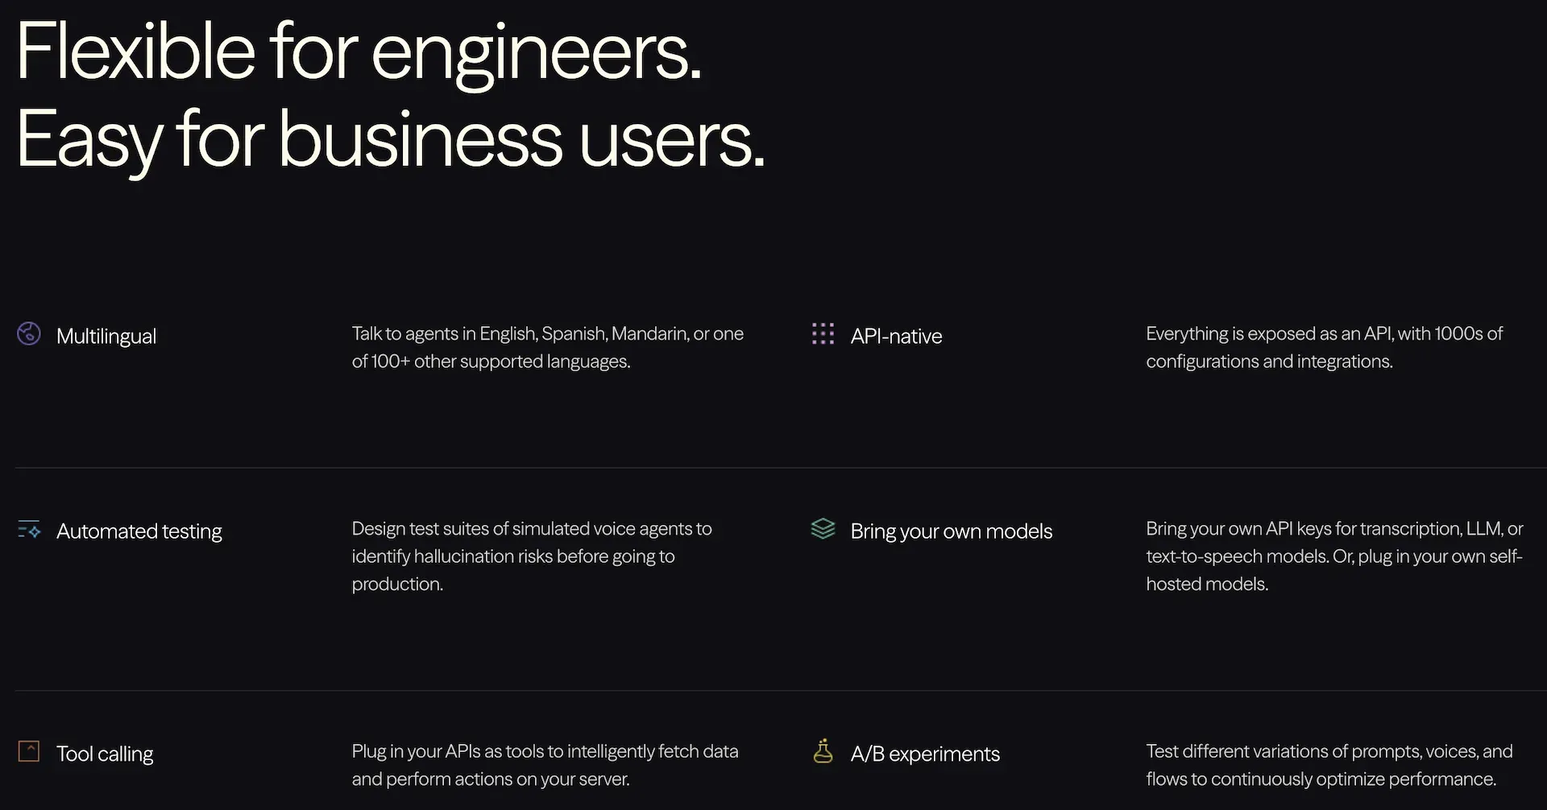Click the Plug in your APIs description
1547x810 pixels.
pyautogui.click(x=545, y=765)
